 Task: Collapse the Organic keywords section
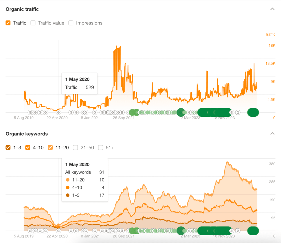point(272,133)
